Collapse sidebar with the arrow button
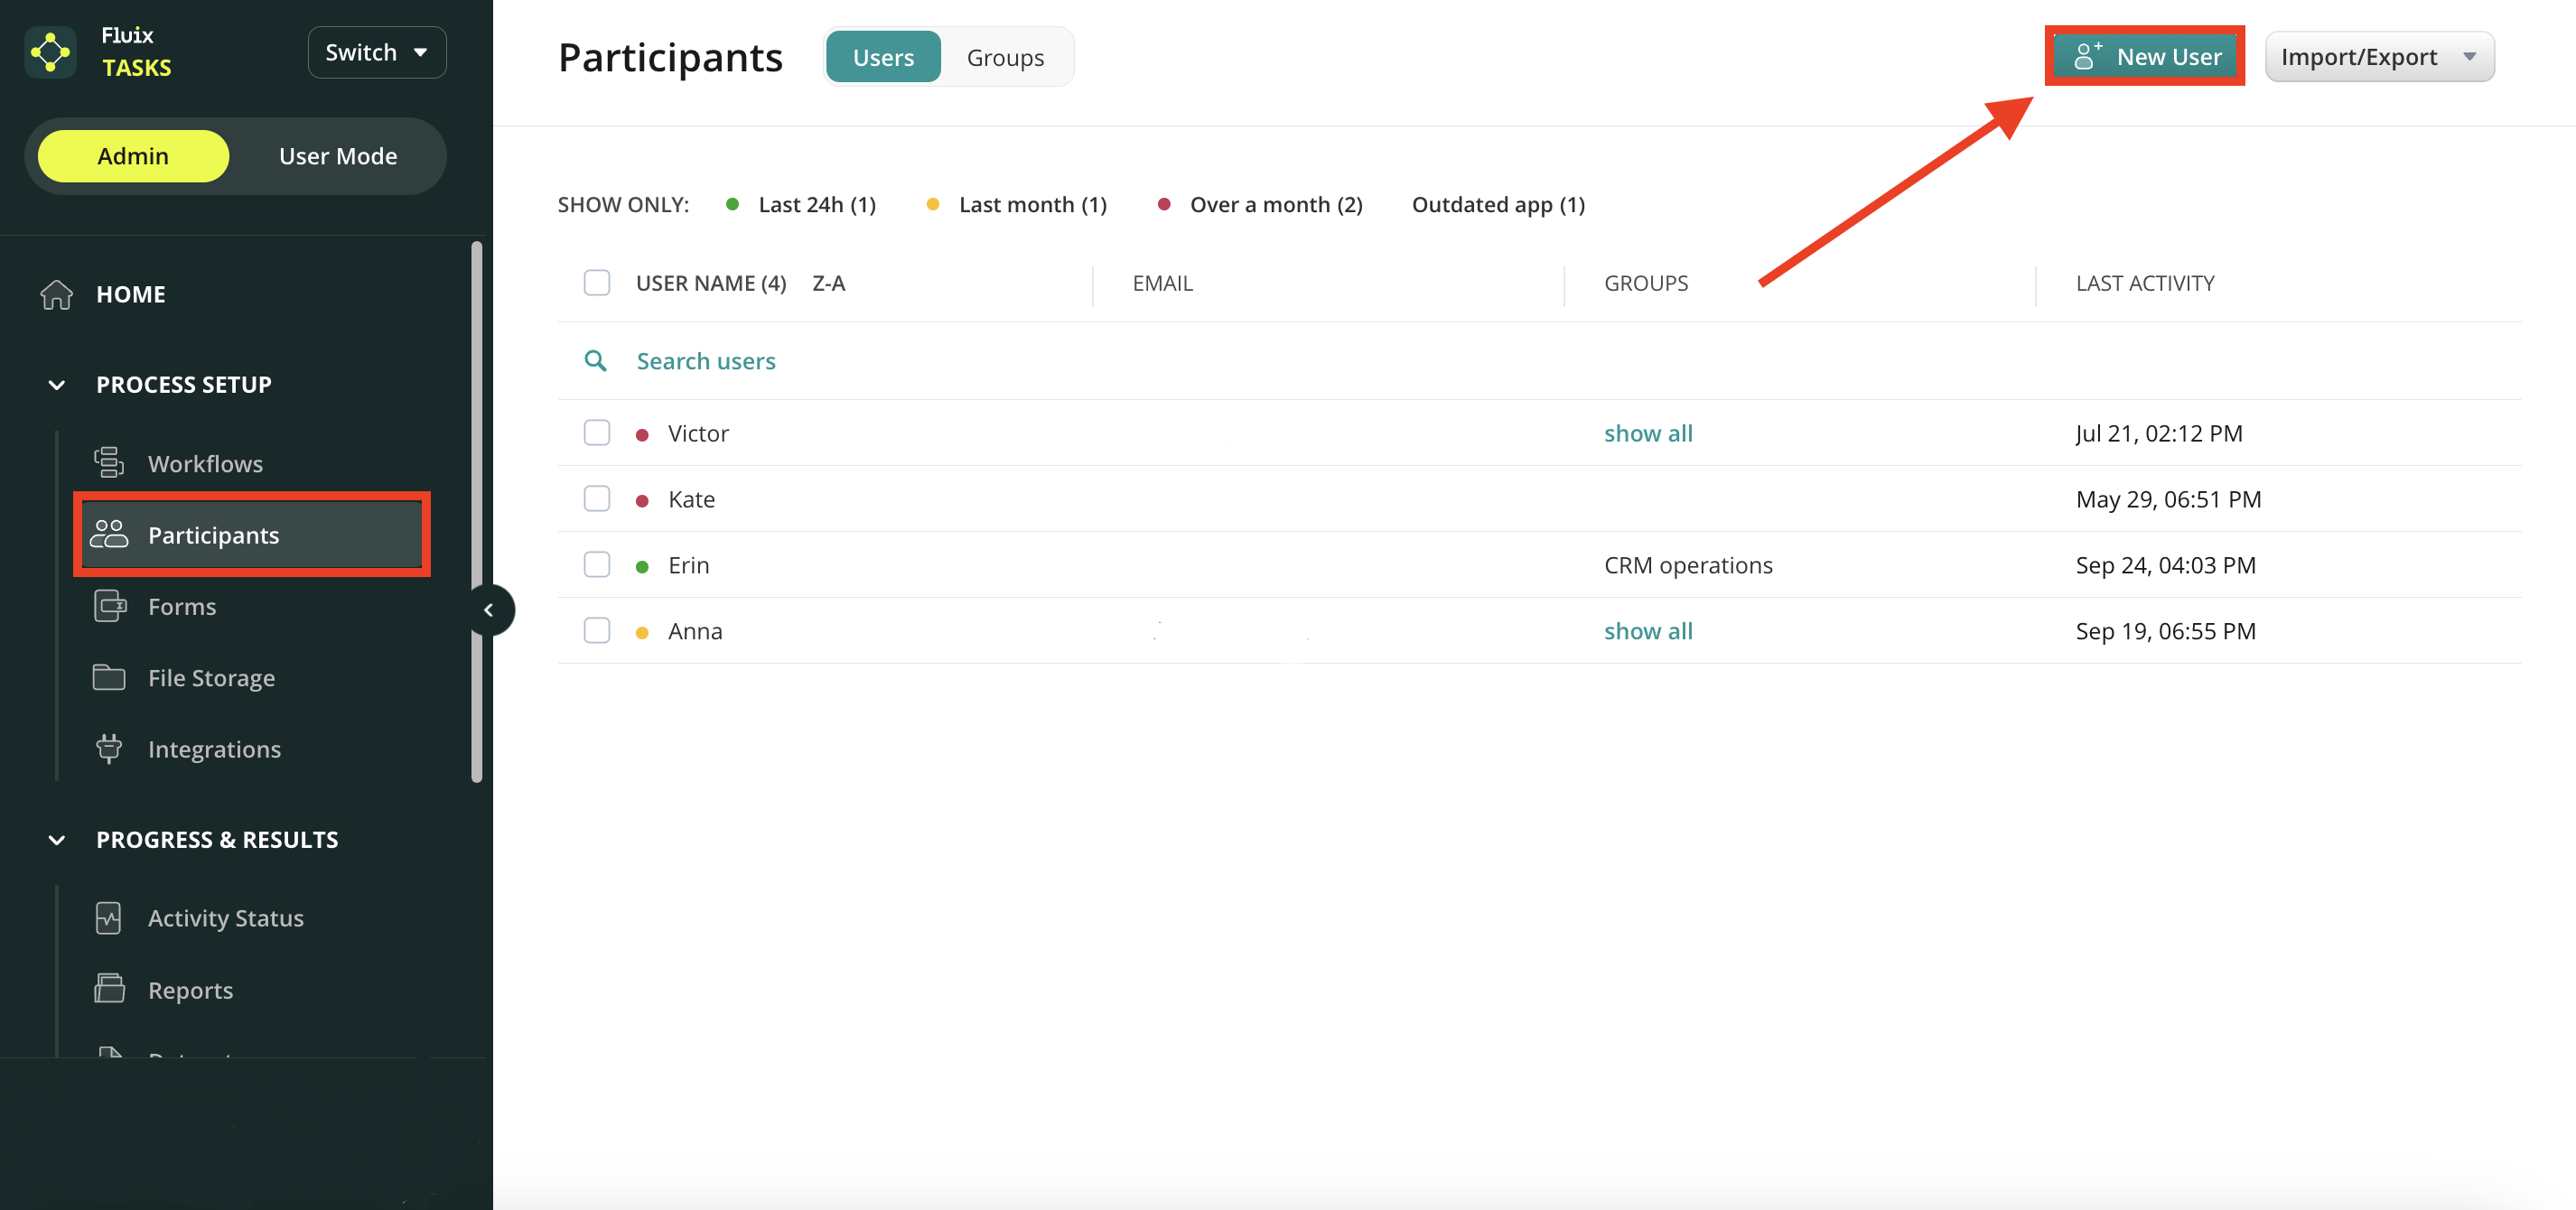2576x1210 pixels. [x=489, y=610]
